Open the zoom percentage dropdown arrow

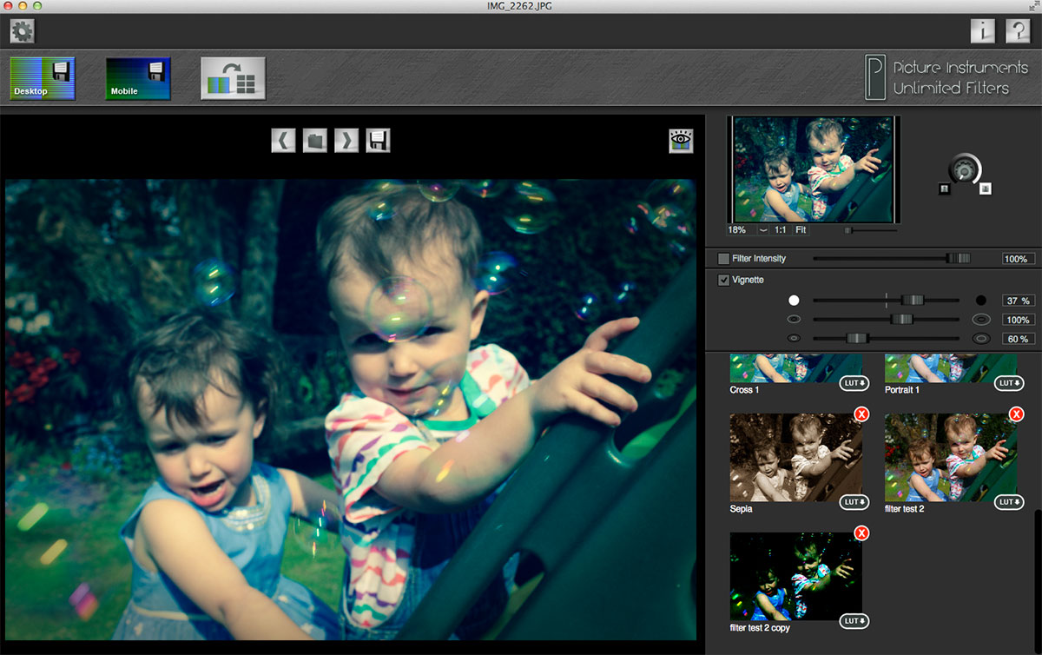click(763, 230)
